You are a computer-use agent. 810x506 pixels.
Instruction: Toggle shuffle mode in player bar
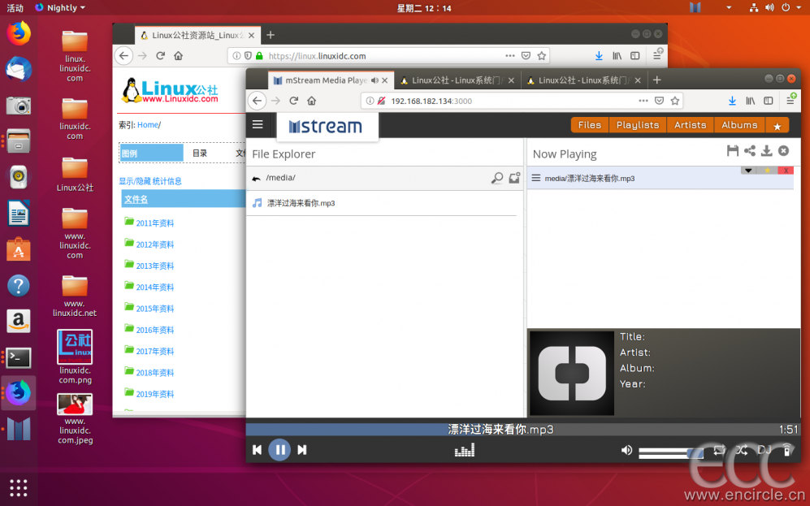pos(741,450)
